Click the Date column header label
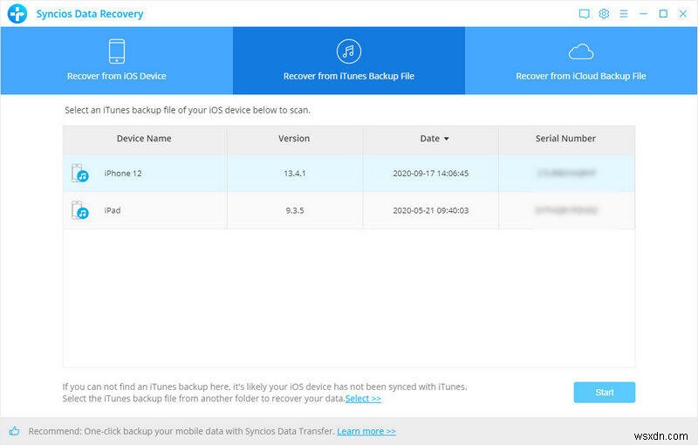Screen dimensions: 698x445 tap(429, 139)
